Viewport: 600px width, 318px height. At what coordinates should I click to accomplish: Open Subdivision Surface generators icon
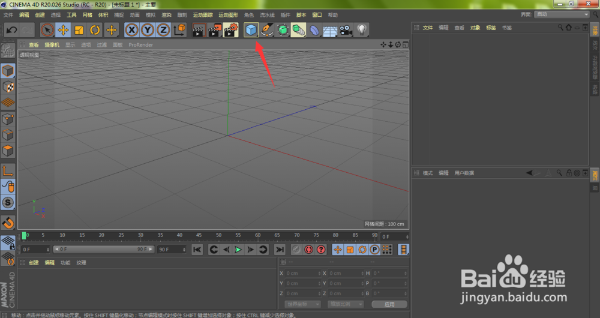point(283,30)
